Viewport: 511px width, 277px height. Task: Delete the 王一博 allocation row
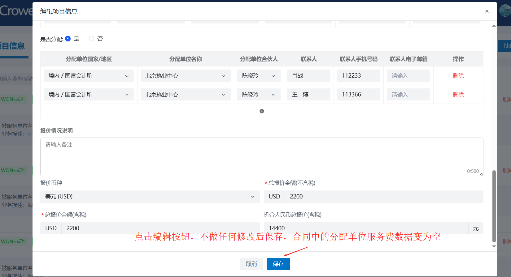click(458, 95)
